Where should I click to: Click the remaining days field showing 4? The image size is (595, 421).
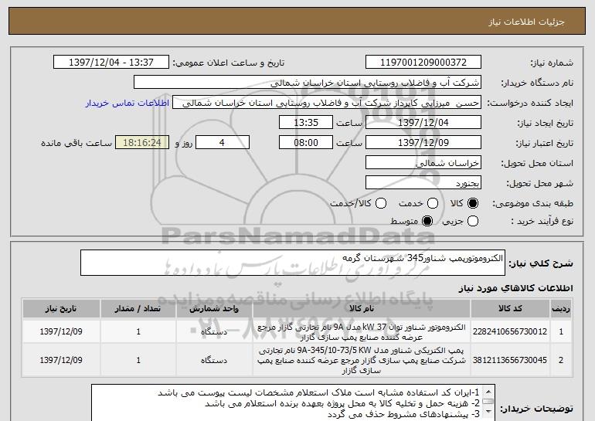coord(223,143)
